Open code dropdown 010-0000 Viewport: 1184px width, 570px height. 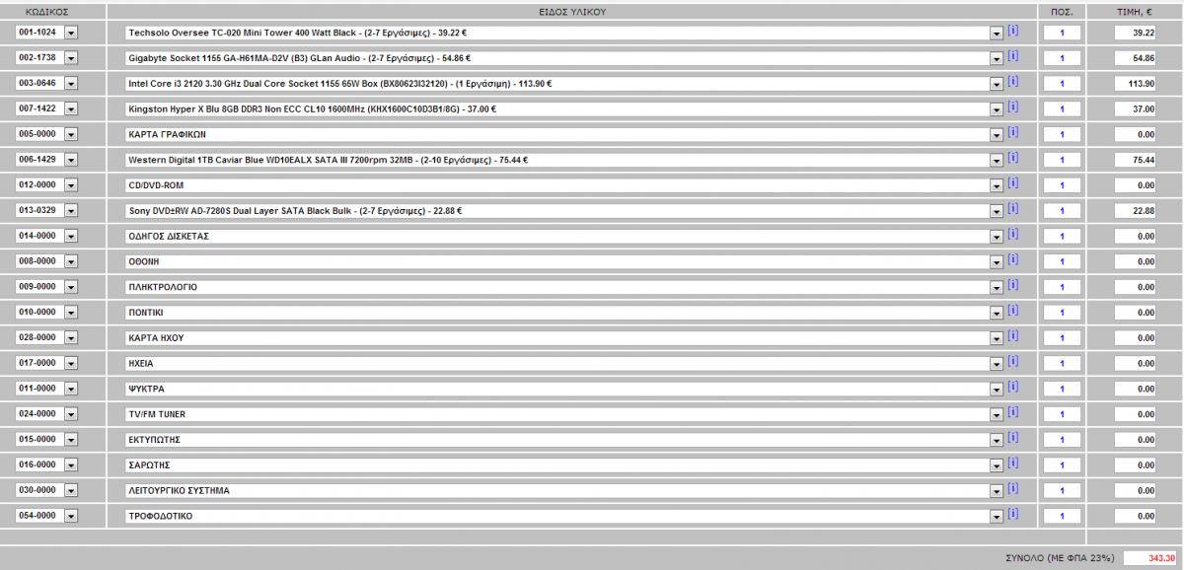click(x=70, y=313)
